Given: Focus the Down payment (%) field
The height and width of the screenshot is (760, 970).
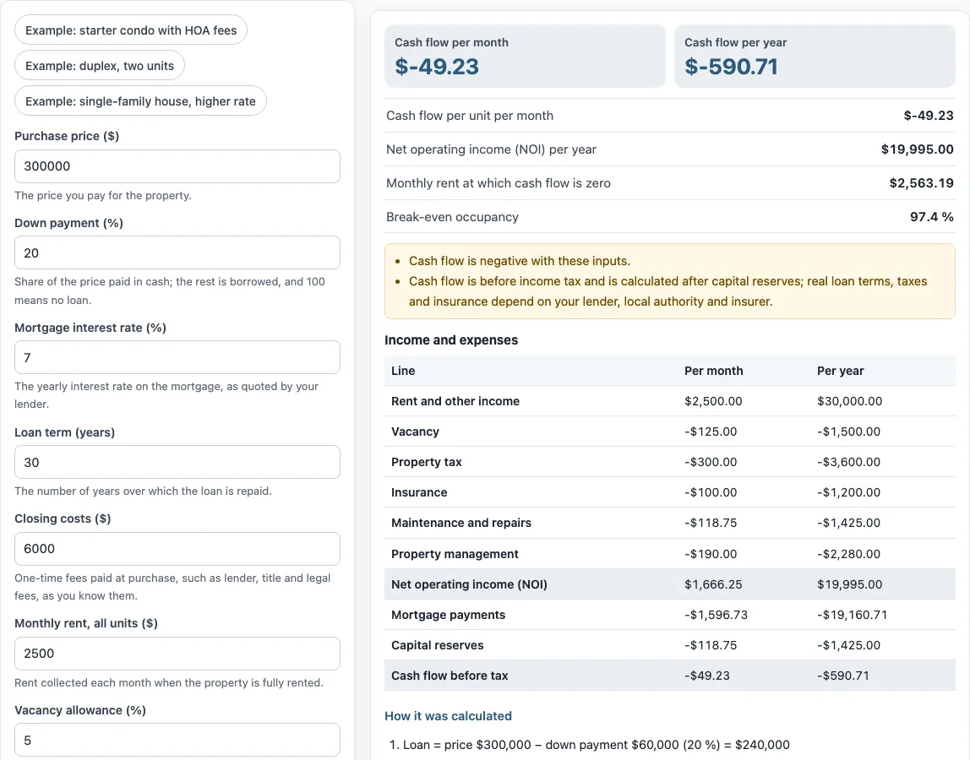Looking at the screenshot, I should tap(177, 253).
